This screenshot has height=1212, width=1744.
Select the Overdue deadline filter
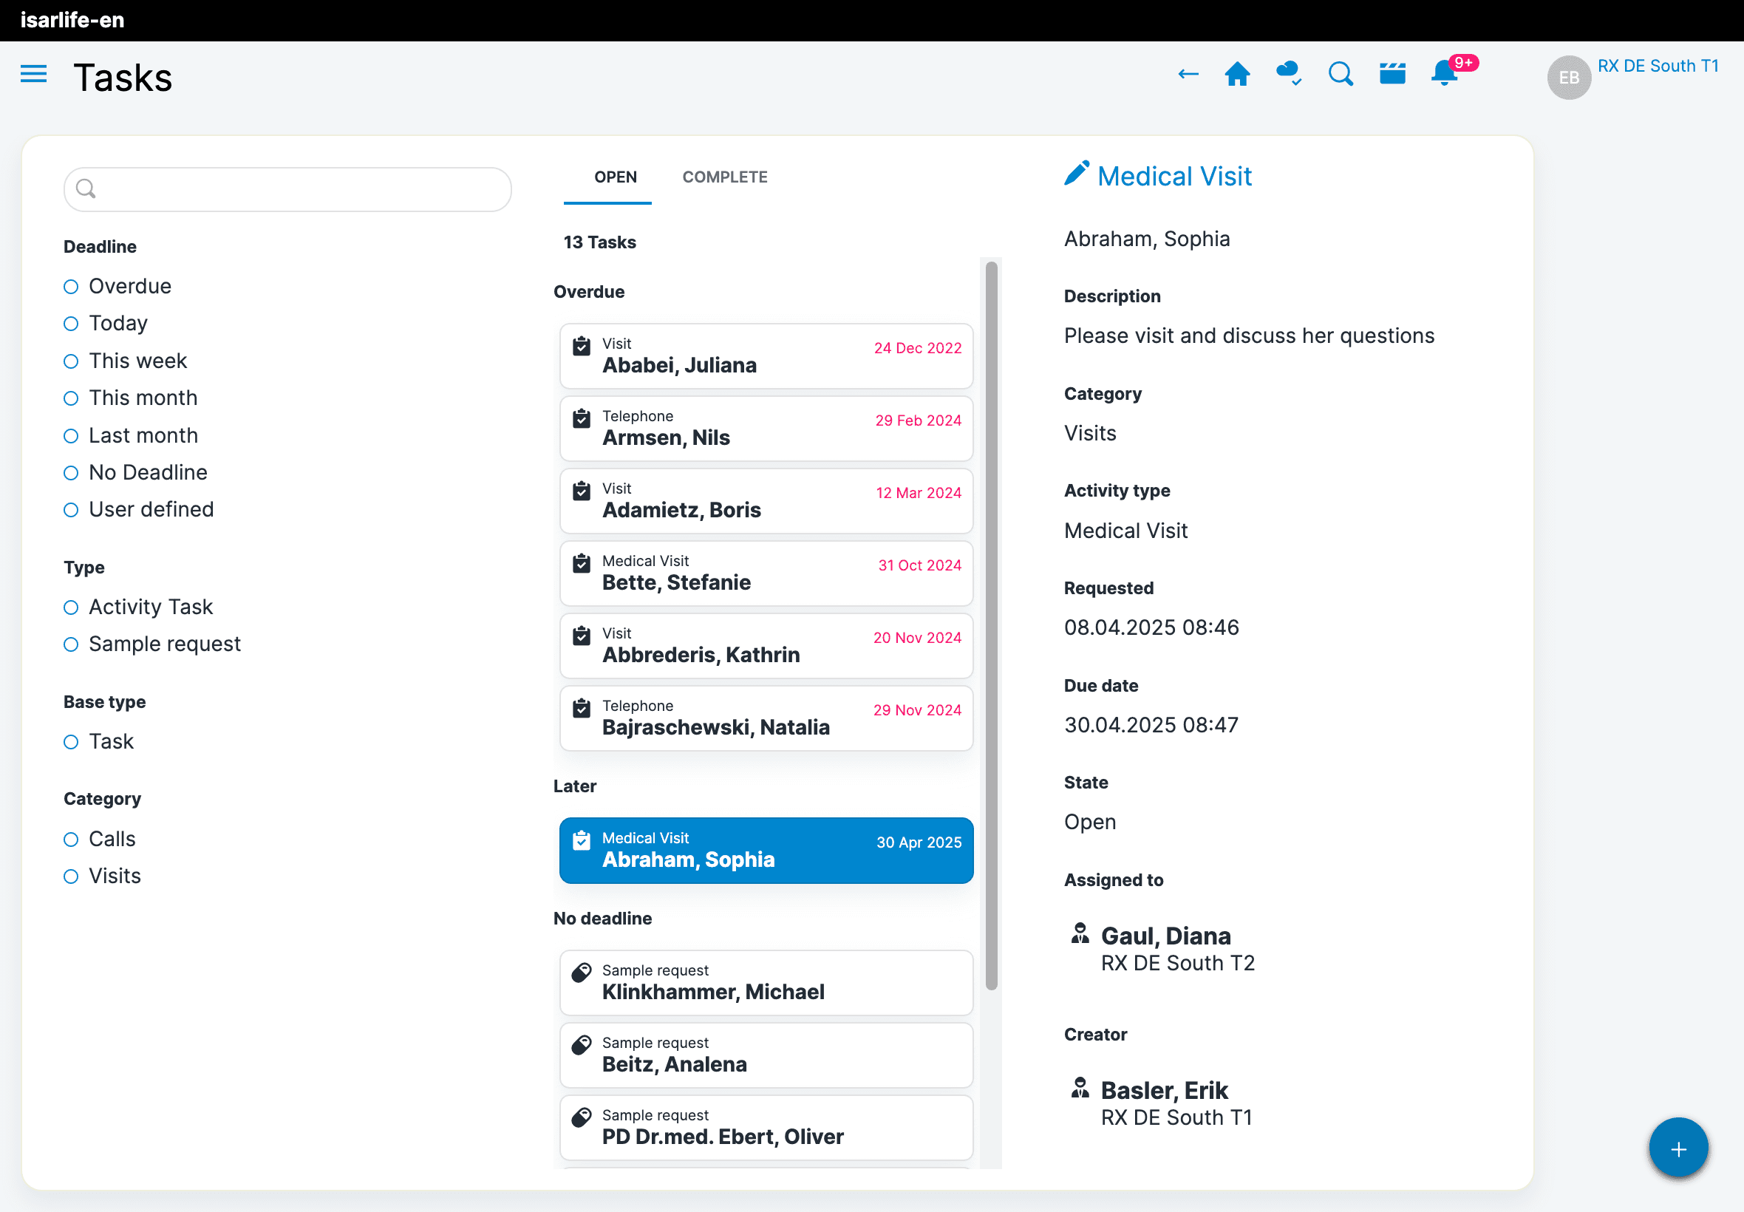(72, 286)
